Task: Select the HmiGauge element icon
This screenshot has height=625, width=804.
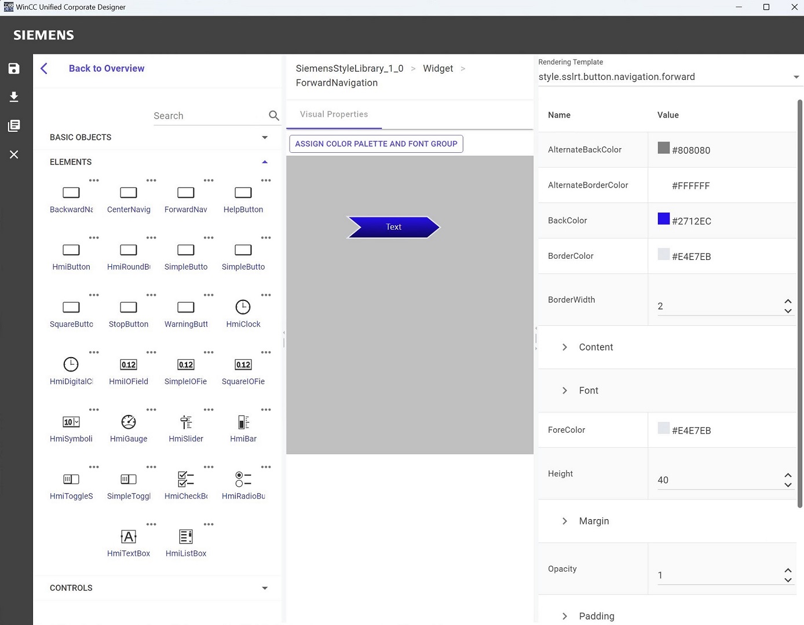Action: click(129, 422)
